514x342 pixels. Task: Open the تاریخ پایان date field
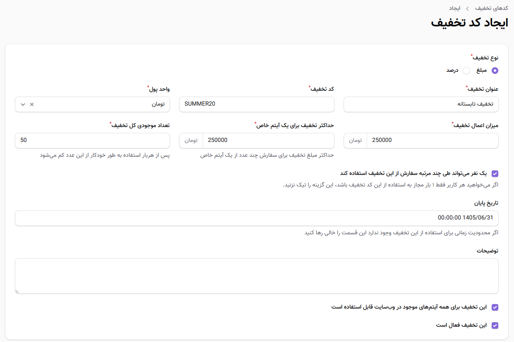(256, 218)
